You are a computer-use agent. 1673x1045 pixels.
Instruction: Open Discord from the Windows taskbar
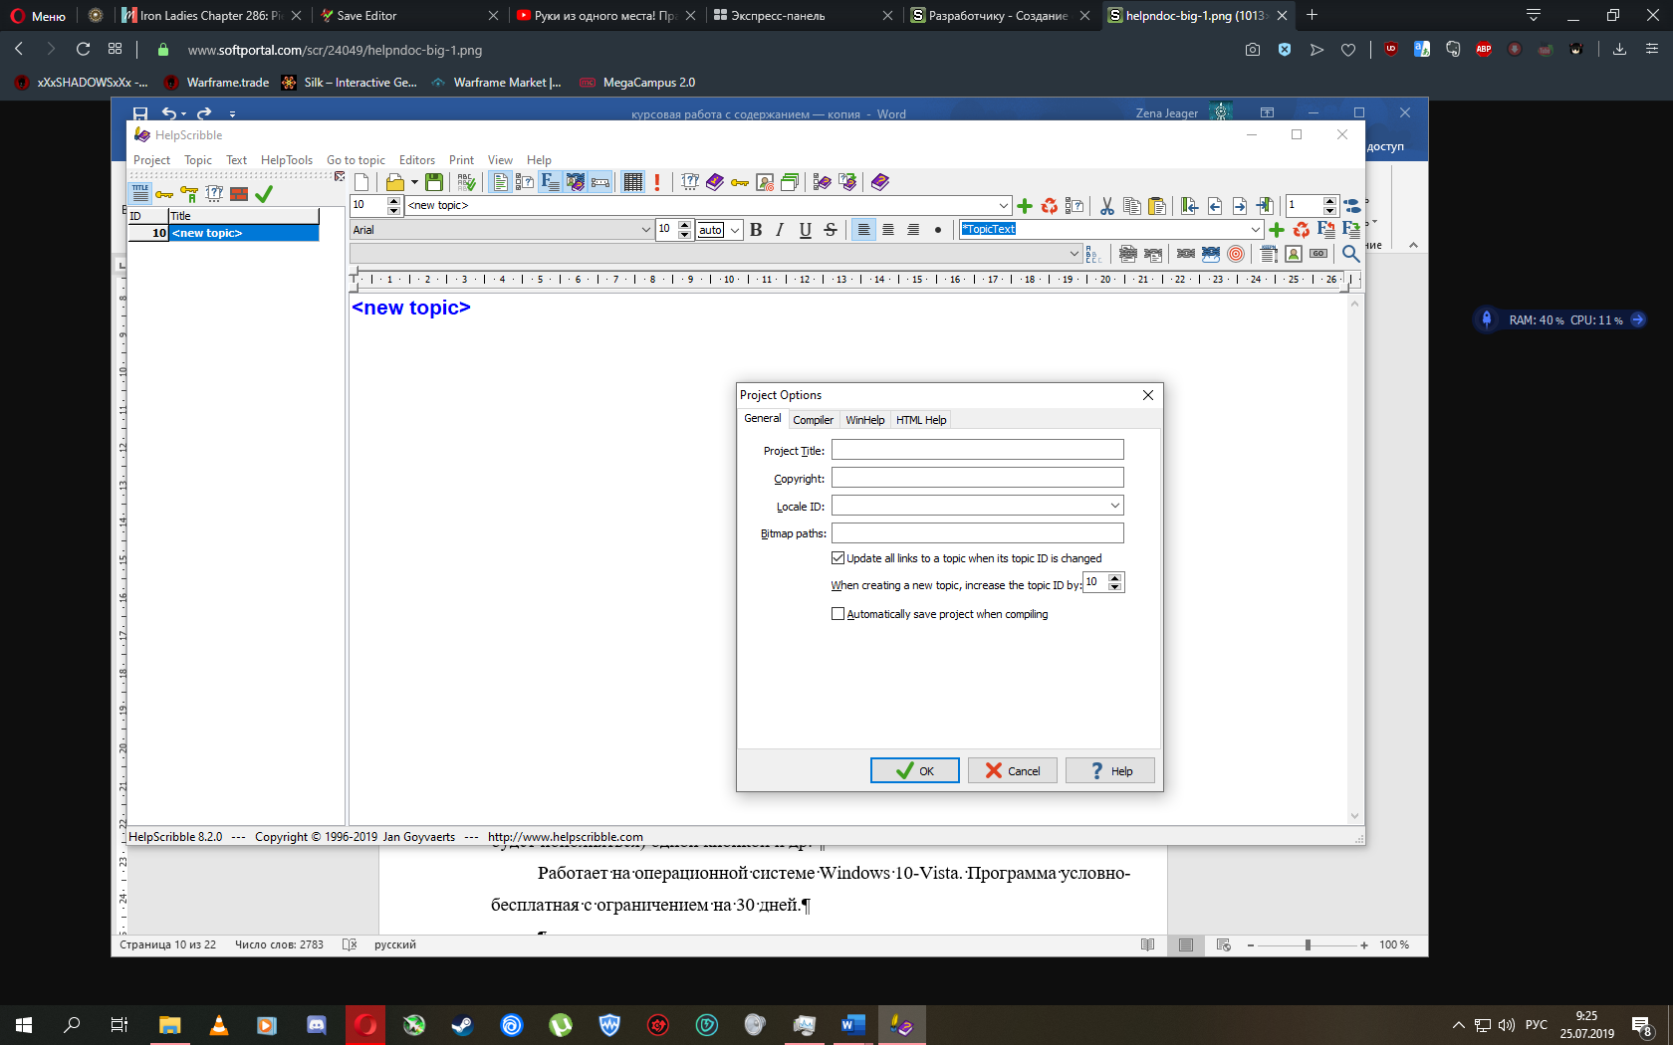[x=317, y=1025]
